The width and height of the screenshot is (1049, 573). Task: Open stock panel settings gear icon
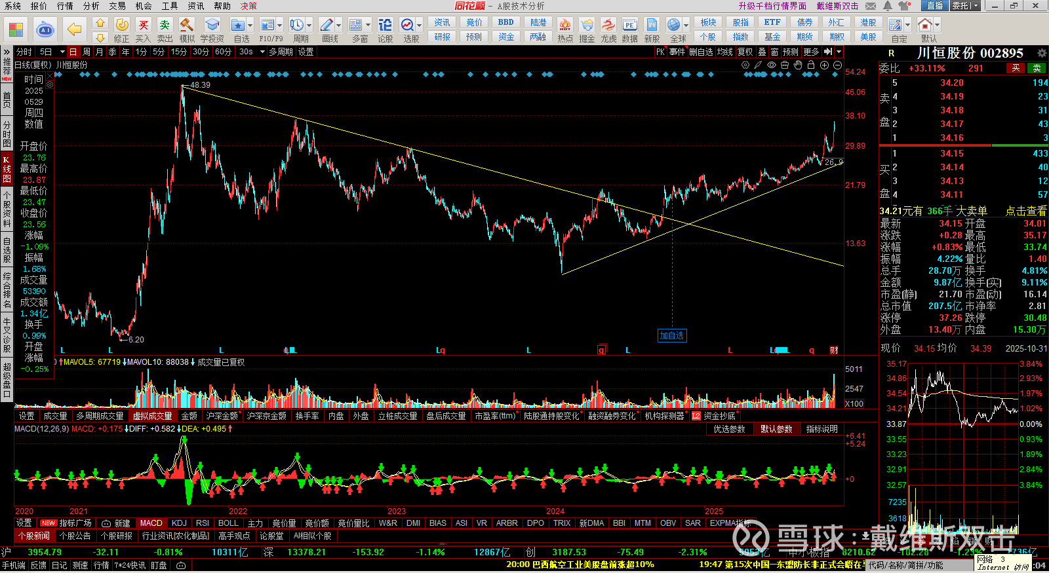1042,53
